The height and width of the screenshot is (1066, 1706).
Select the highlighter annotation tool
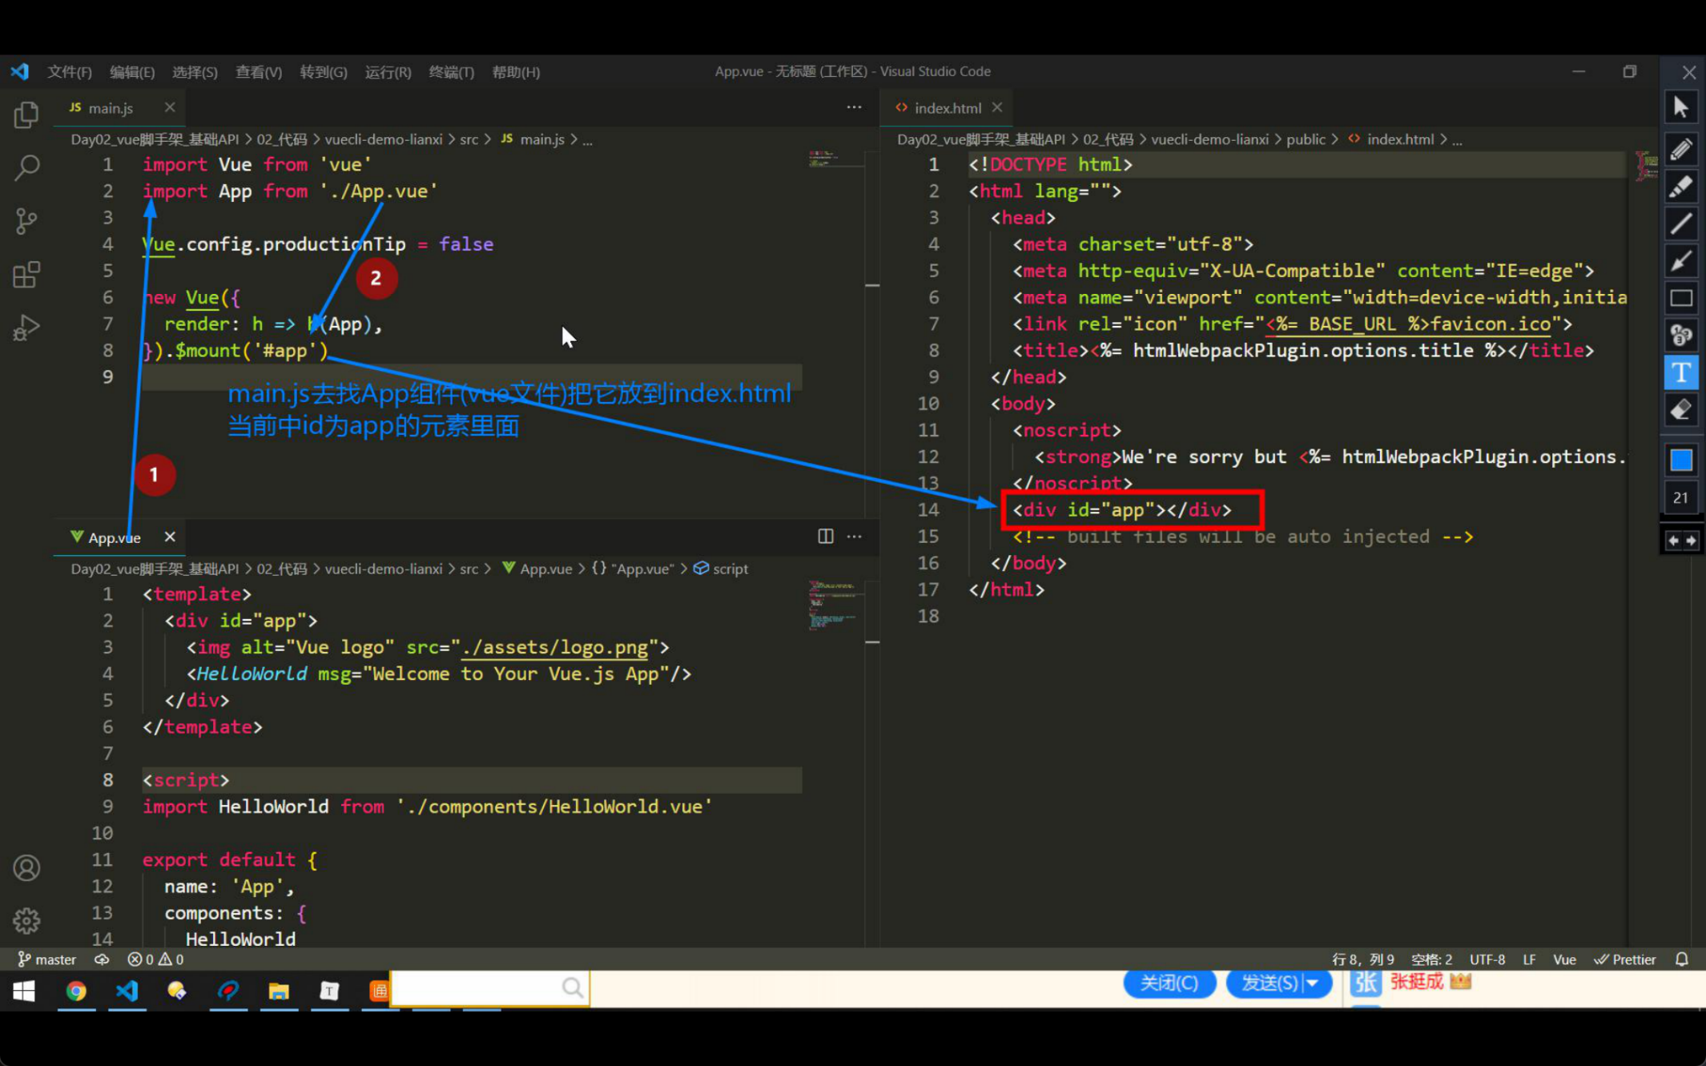pos(1681,186)
